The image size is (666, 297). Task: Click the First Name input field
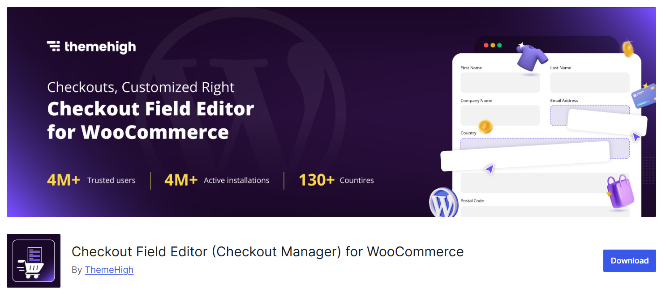tap(500, 83)
